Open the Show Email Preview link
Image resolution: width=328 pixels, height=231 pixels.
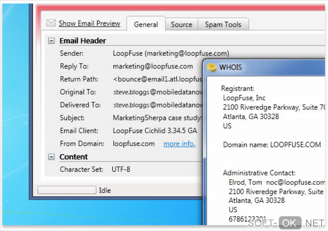click(x=89, y=23)
